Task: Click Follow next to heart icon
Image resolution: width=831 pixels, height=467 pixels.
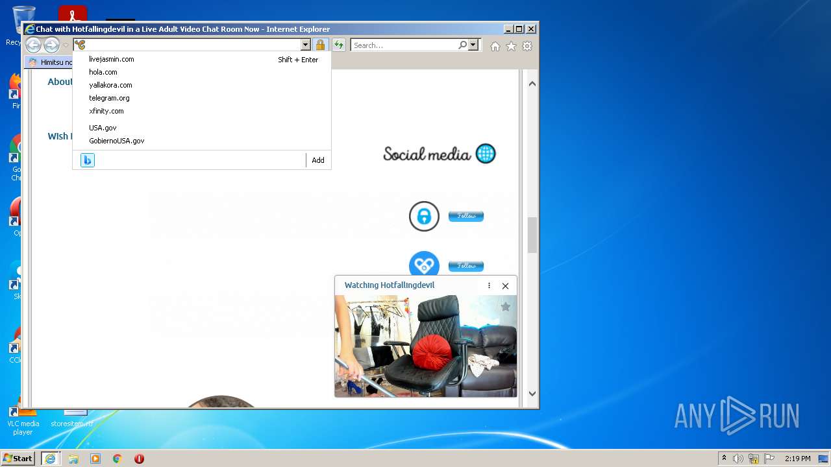Action: click(466, 265)
